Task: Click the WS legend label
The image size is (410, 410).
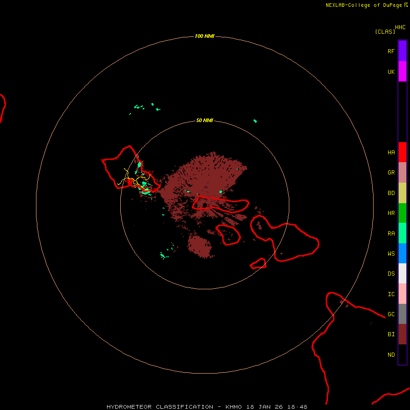Action: pos(391,254)
